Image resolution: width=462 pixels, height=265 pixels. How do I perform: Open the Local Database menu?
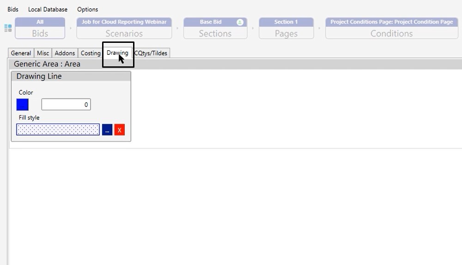pos(48,9)
